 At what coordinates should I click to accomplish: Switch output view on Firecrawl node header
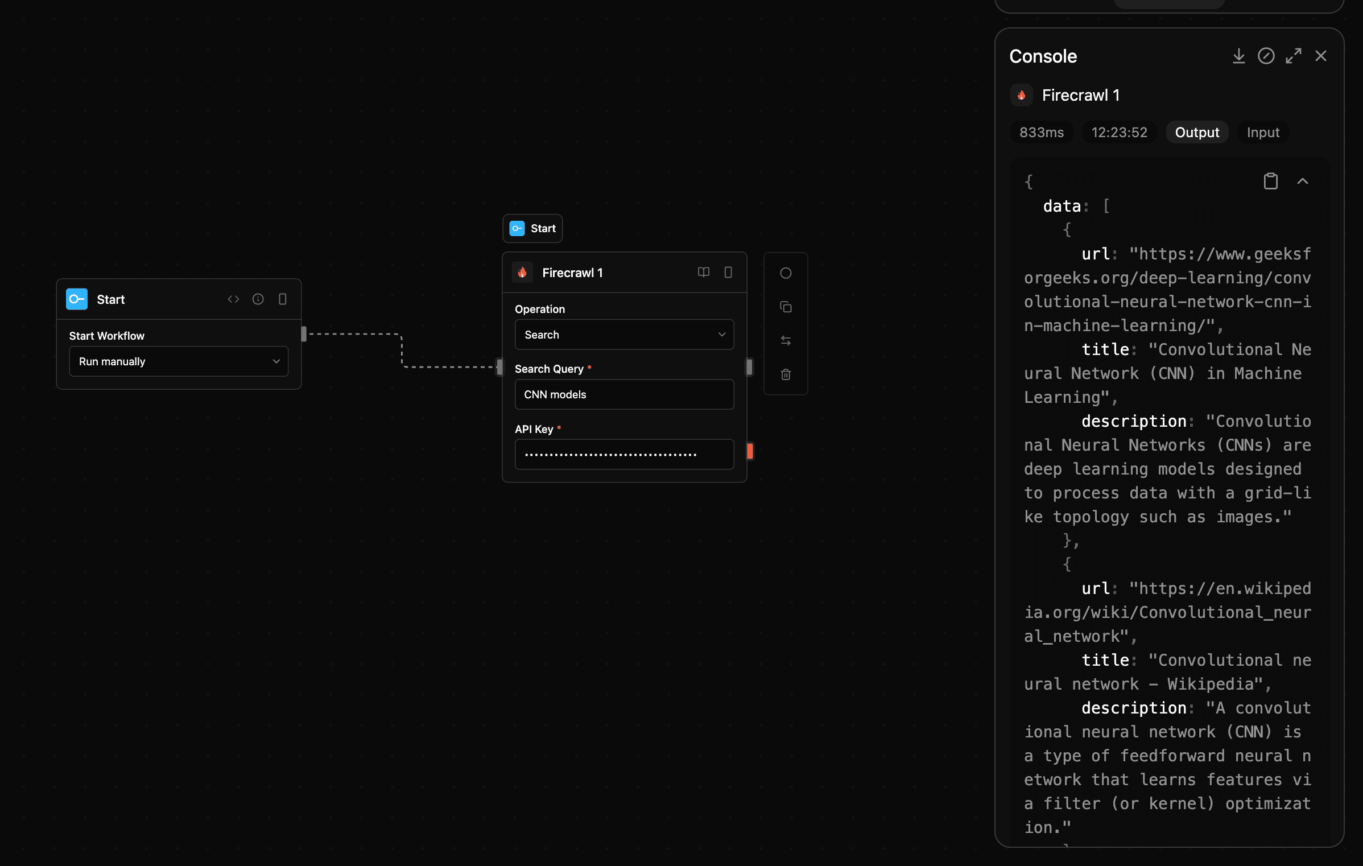pyautogui.click(x=728, y=273)
